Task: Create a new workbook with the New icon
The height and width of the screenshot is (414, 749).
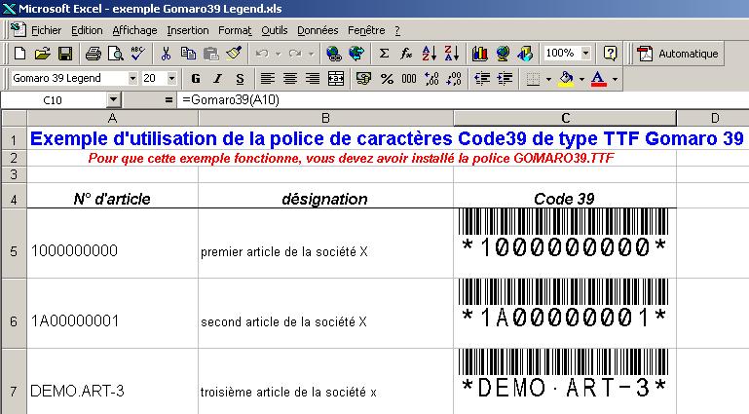Action: click(20, 54)
